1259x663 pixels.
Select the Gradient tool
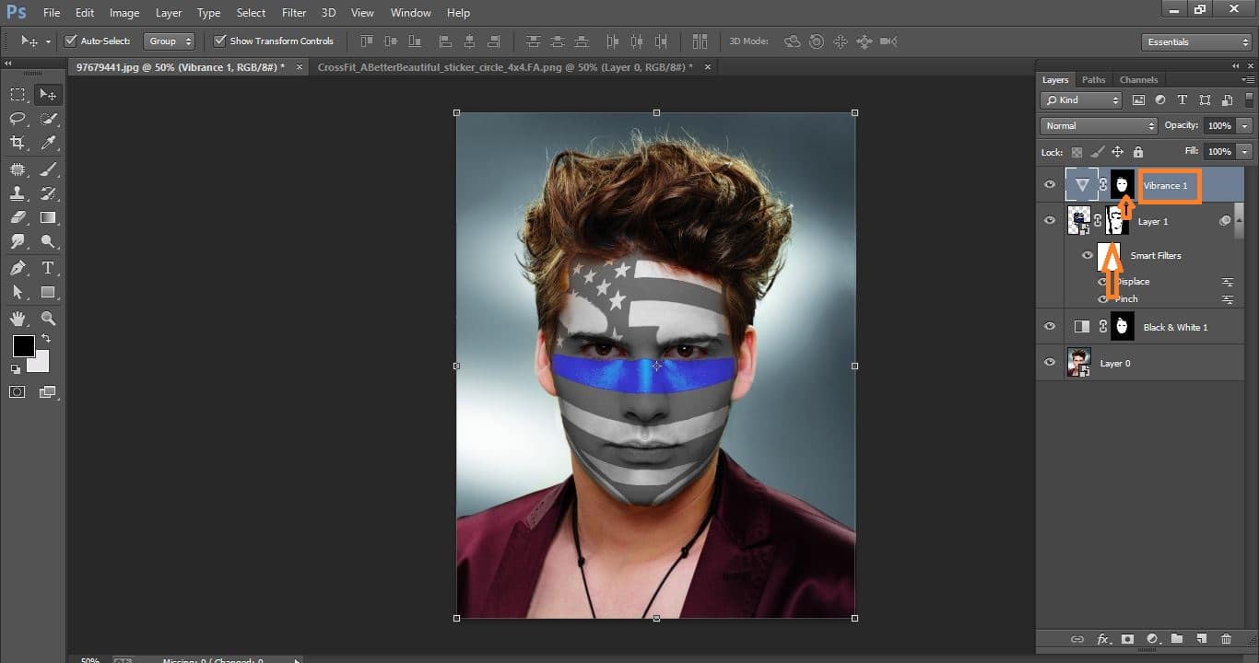tap(48, 217)
